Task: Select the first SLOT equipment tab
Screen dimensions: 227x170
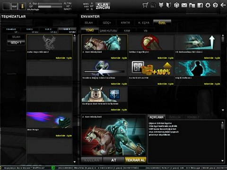Action: 30,30
